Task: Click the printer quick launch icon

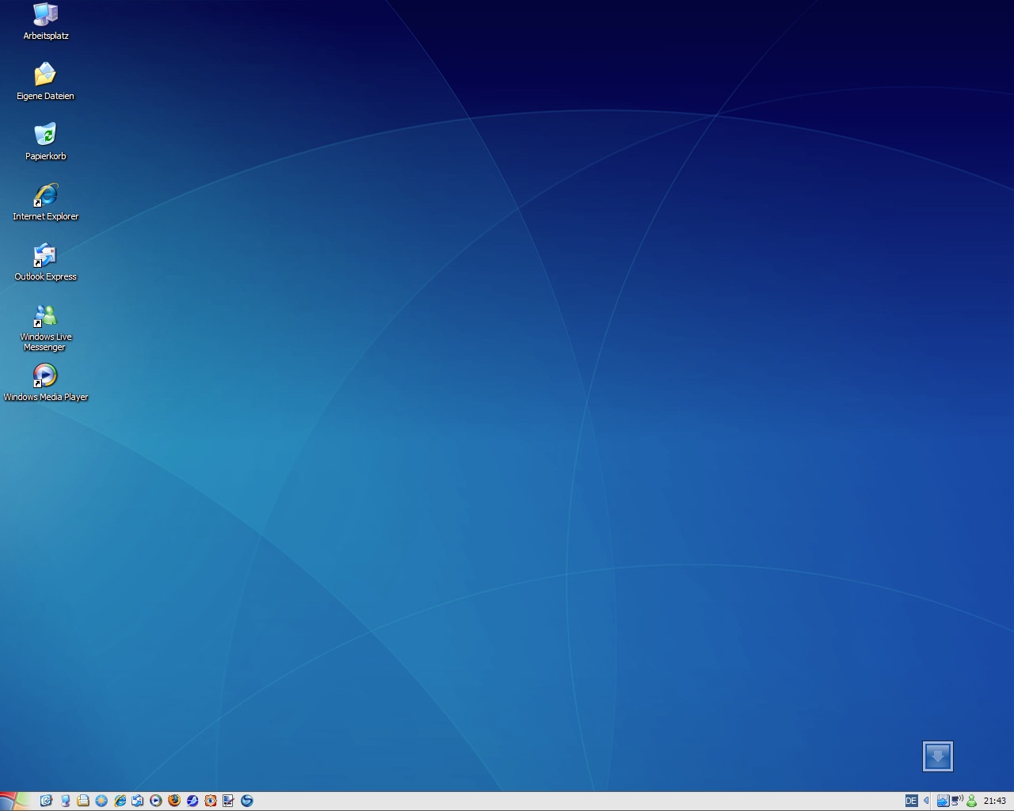Action: tap(83, 801)
